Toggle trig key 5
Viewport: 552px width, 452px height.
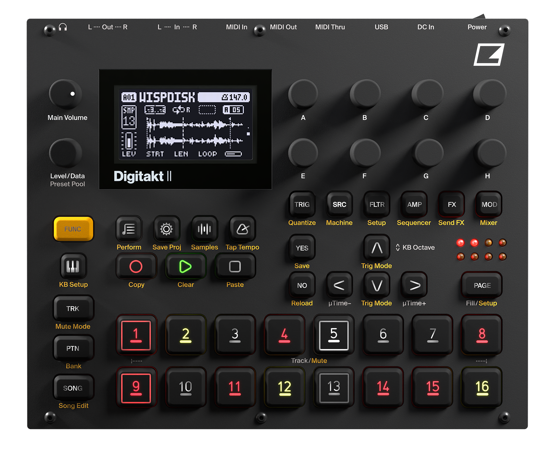point(334,334)
